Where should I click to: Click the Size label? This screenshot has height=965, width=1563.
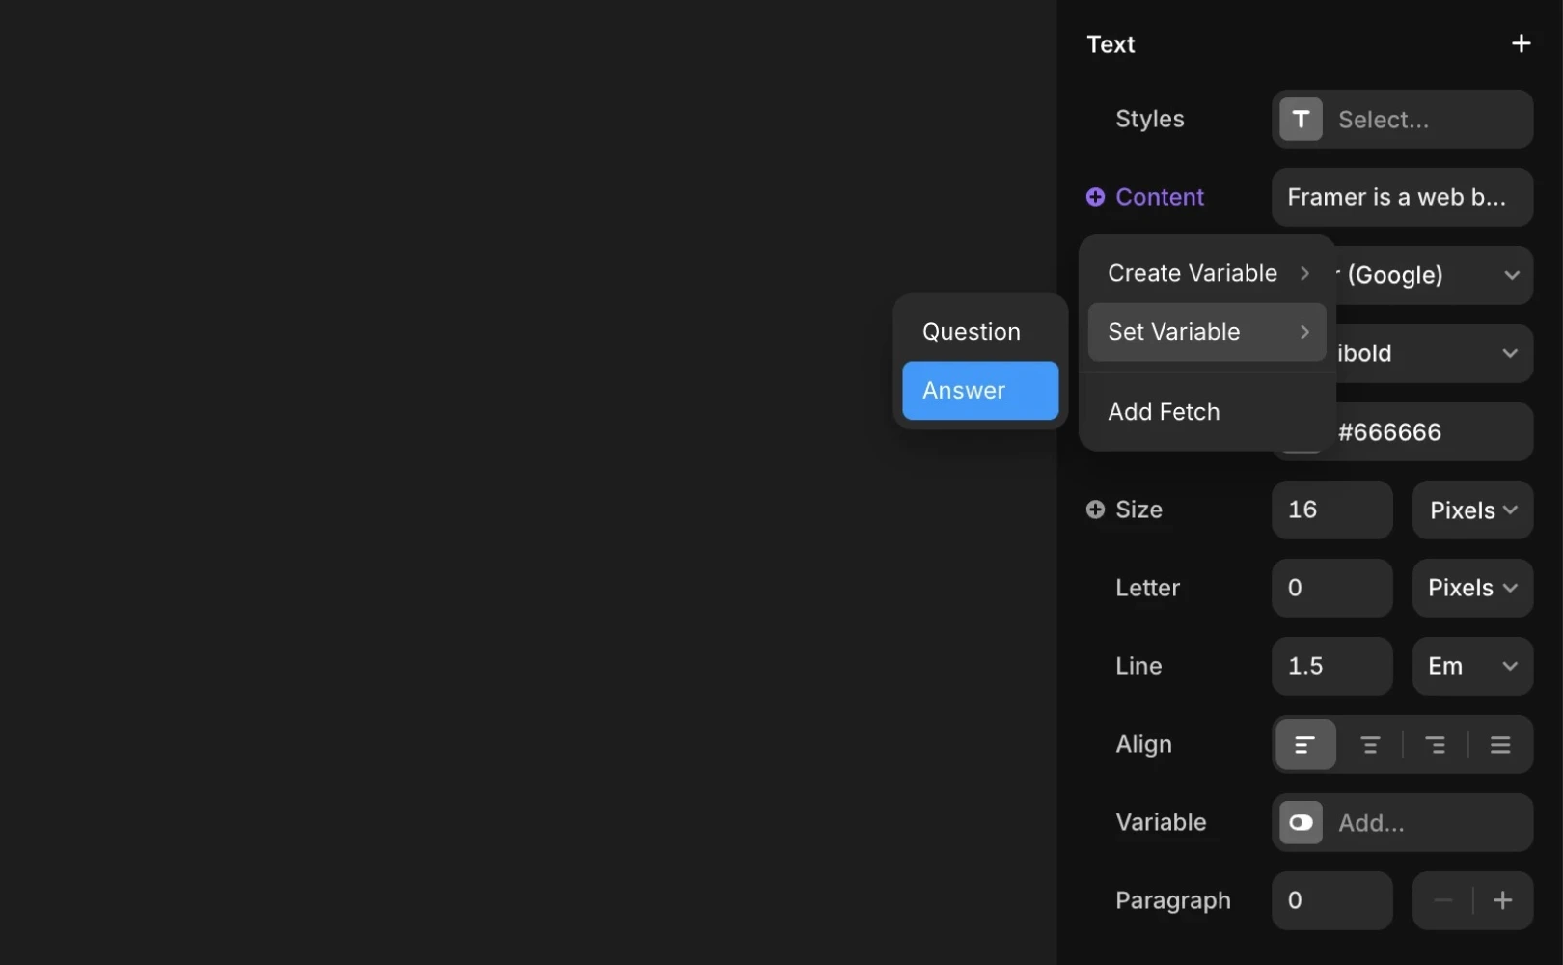coord(1138,510)
